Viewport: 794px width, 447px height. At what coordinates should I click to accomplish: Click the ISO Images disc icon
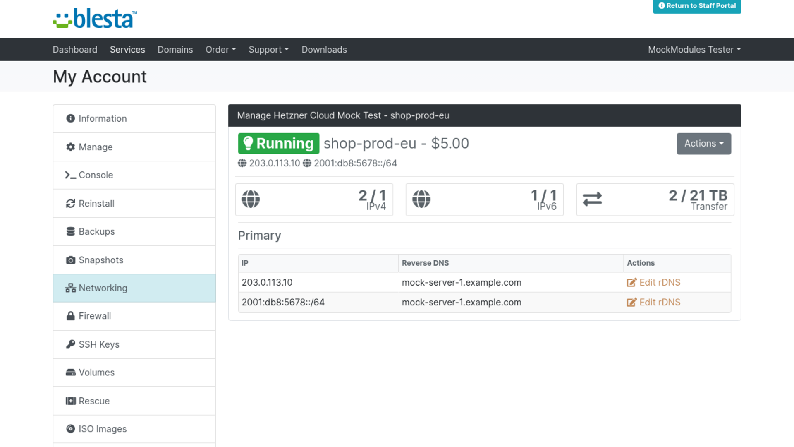(71, 429)
